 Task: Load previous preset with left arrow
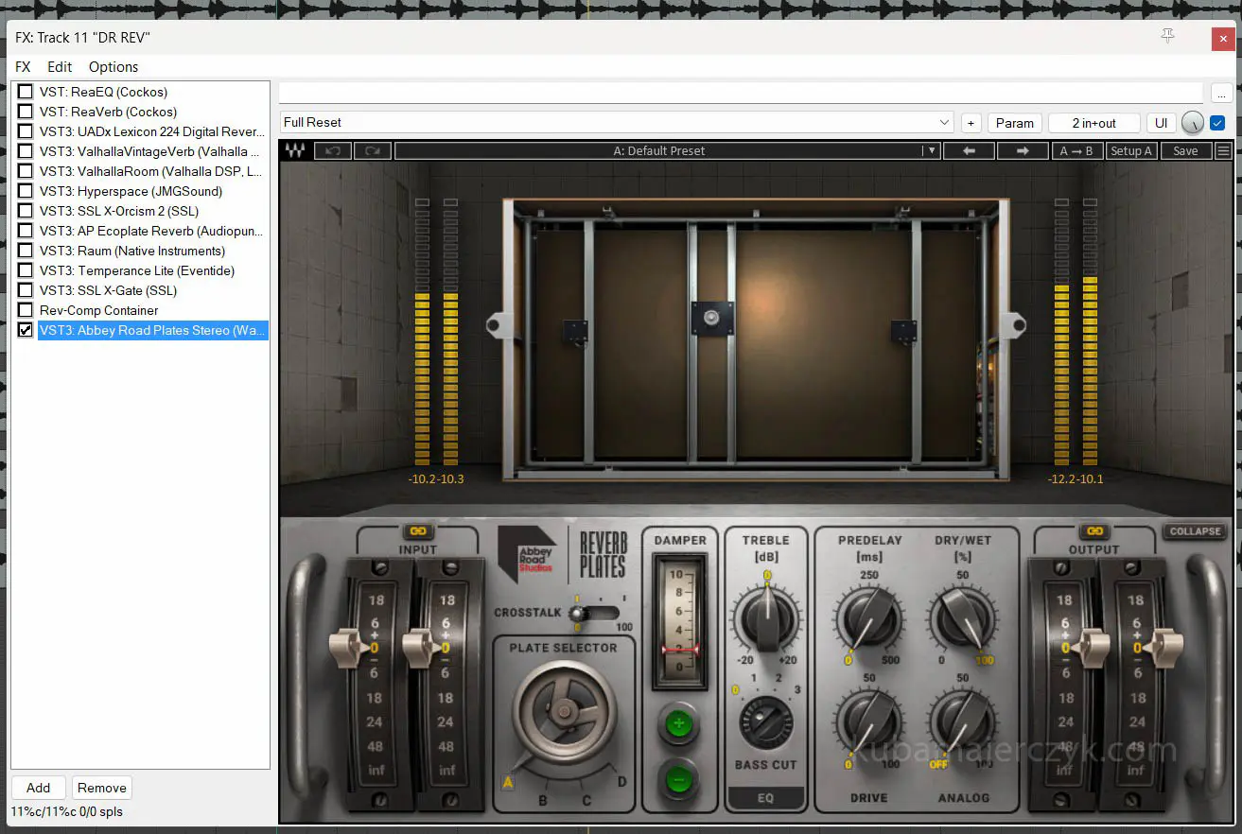click(x=969, y=151)
